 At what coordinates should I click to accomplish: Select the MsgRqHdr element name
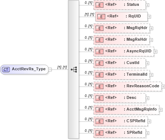[x=137, y=28]
